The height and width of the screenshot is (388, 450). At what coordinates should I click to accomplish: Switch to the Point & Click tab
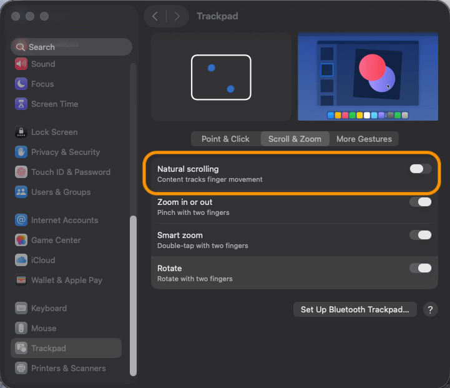click(x=225, y=139)
